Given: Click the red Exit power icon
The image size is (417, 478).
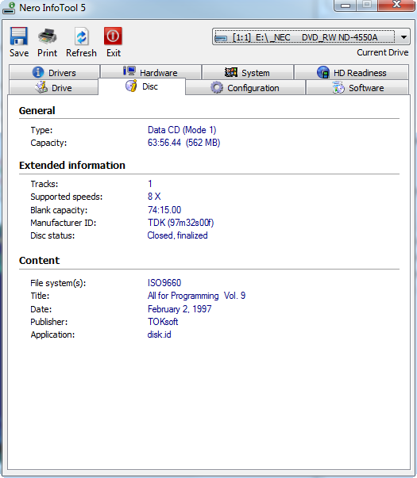Looking at the screenshot, I should coord(113,36).
